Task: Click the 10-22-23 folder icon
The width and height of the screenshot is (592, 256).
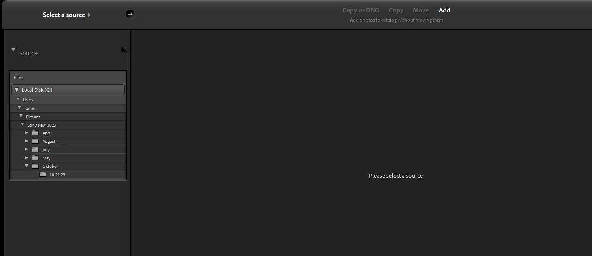Action: click(43, 174)
